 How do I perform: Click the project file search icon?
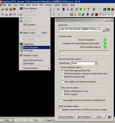pos(108,30)
